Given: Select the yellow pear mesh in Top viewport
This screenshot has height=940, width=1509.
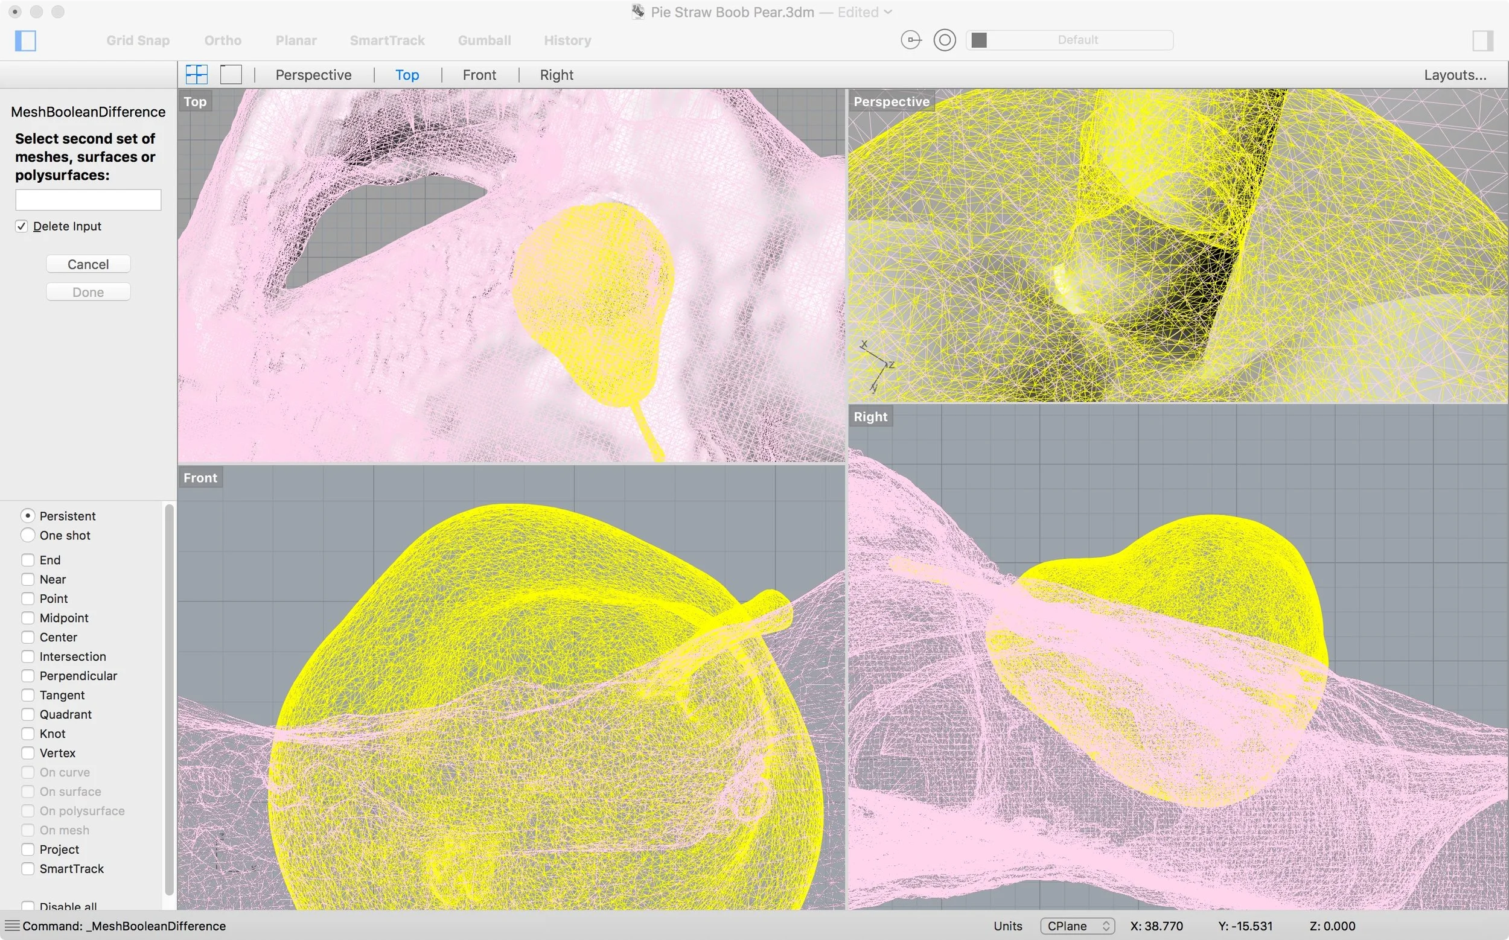Looking at the screenshot, I should coord(594,305).
